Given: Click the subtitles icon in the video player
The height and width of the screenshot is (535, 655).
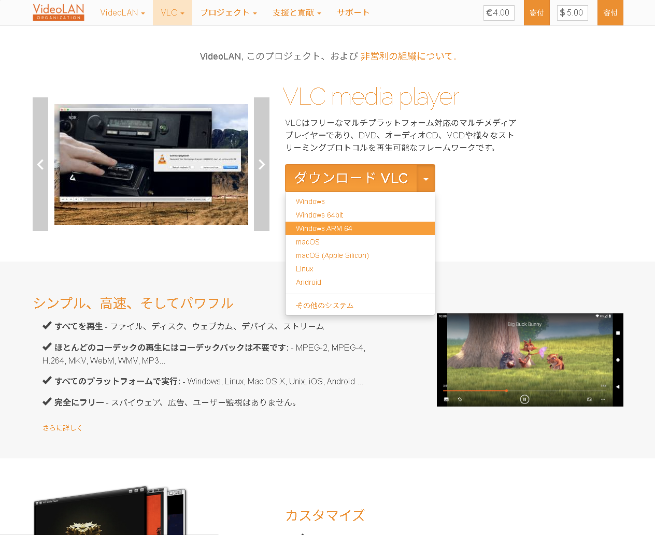Looking at the screenshot, I should (x=447, y=399).
